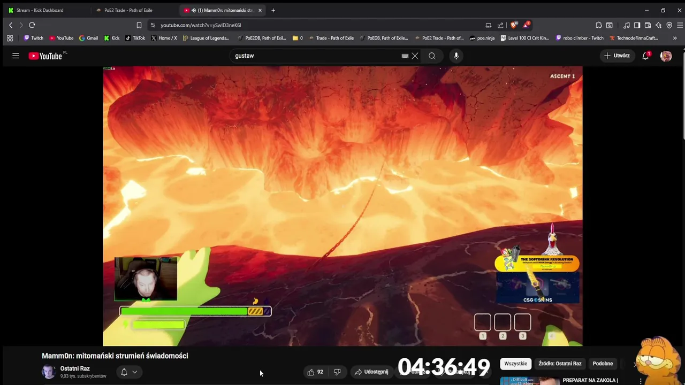Open options menu of suggested video
The height and width of the screenshot is (385, 685).
pyautogui.click(x=641, y=381)
